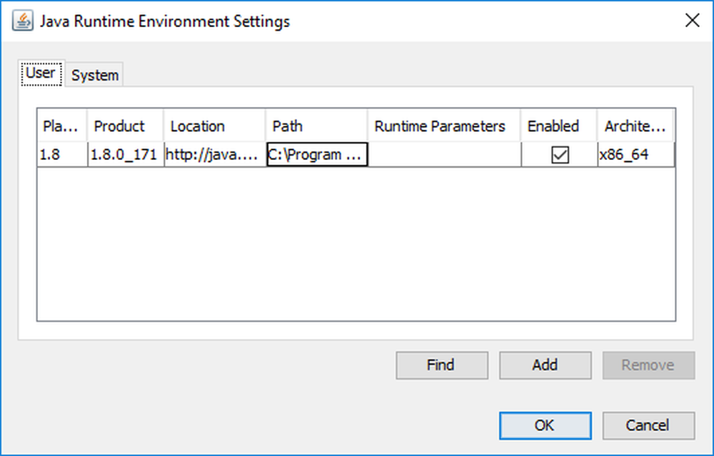Viewport: 714px width, 456px height.
Task: Click the Architecture column header
Action: pos(635,126)
